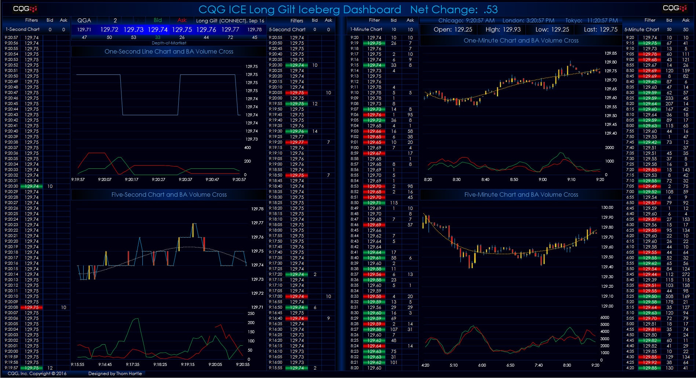Click the One-Second Line Chart title bar
Screen dimensions: 696x378
(169, 52)
